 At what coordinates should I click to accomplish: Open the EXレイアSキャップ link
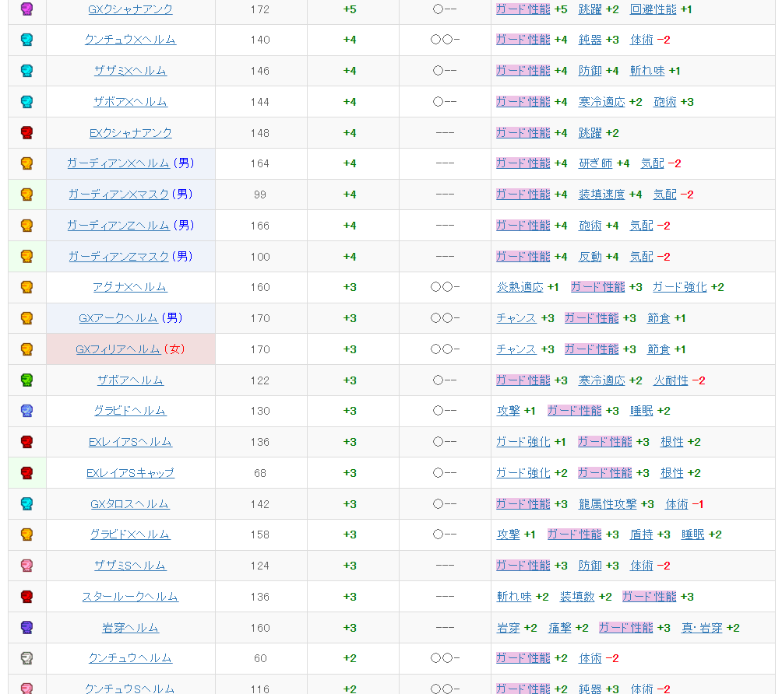tap(130, 473)
